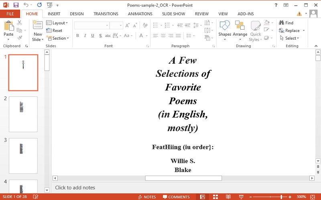This screenshot has height=200, width=321.
Task: Open the Layout dropdown
Action: [x=57, y=23]
